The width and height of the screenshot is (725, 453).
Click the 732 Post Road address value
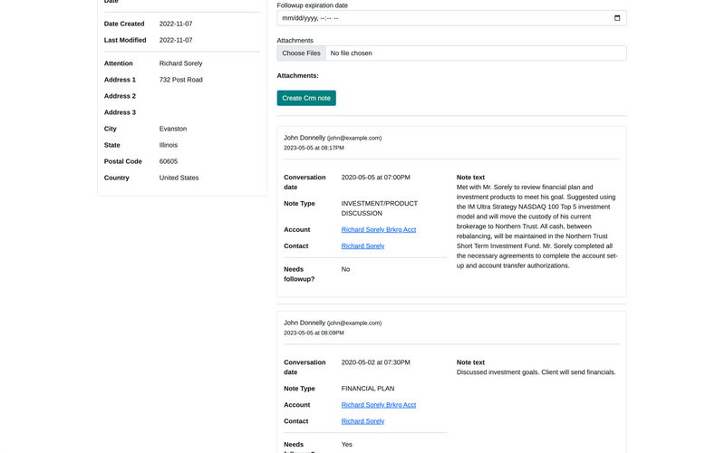[x=180, y=80]
